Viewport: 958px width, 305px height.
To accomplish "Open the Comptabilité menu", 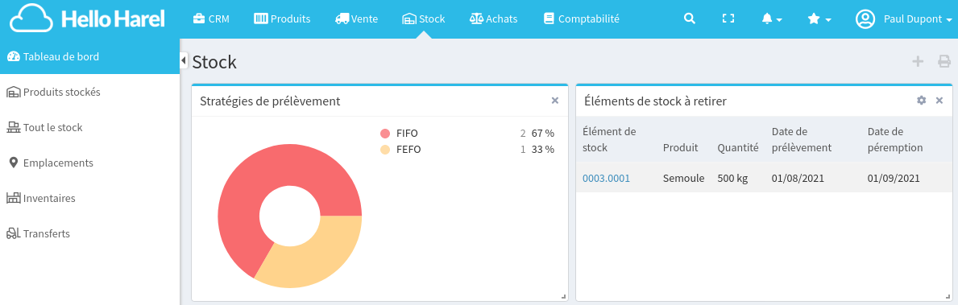I will (582, 19).
